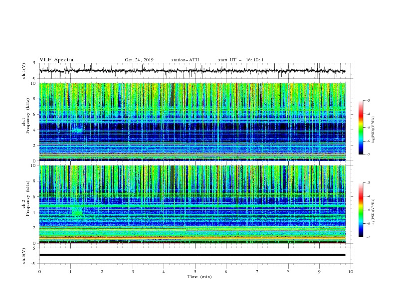
Task: Click the 'ch.1(V)' waveform axis label
Action: (24, 71)
